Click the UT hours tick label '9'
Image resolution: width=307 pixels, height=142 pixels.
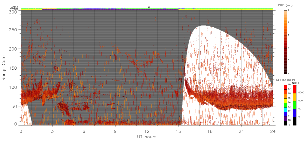click(x=115, y=131)
